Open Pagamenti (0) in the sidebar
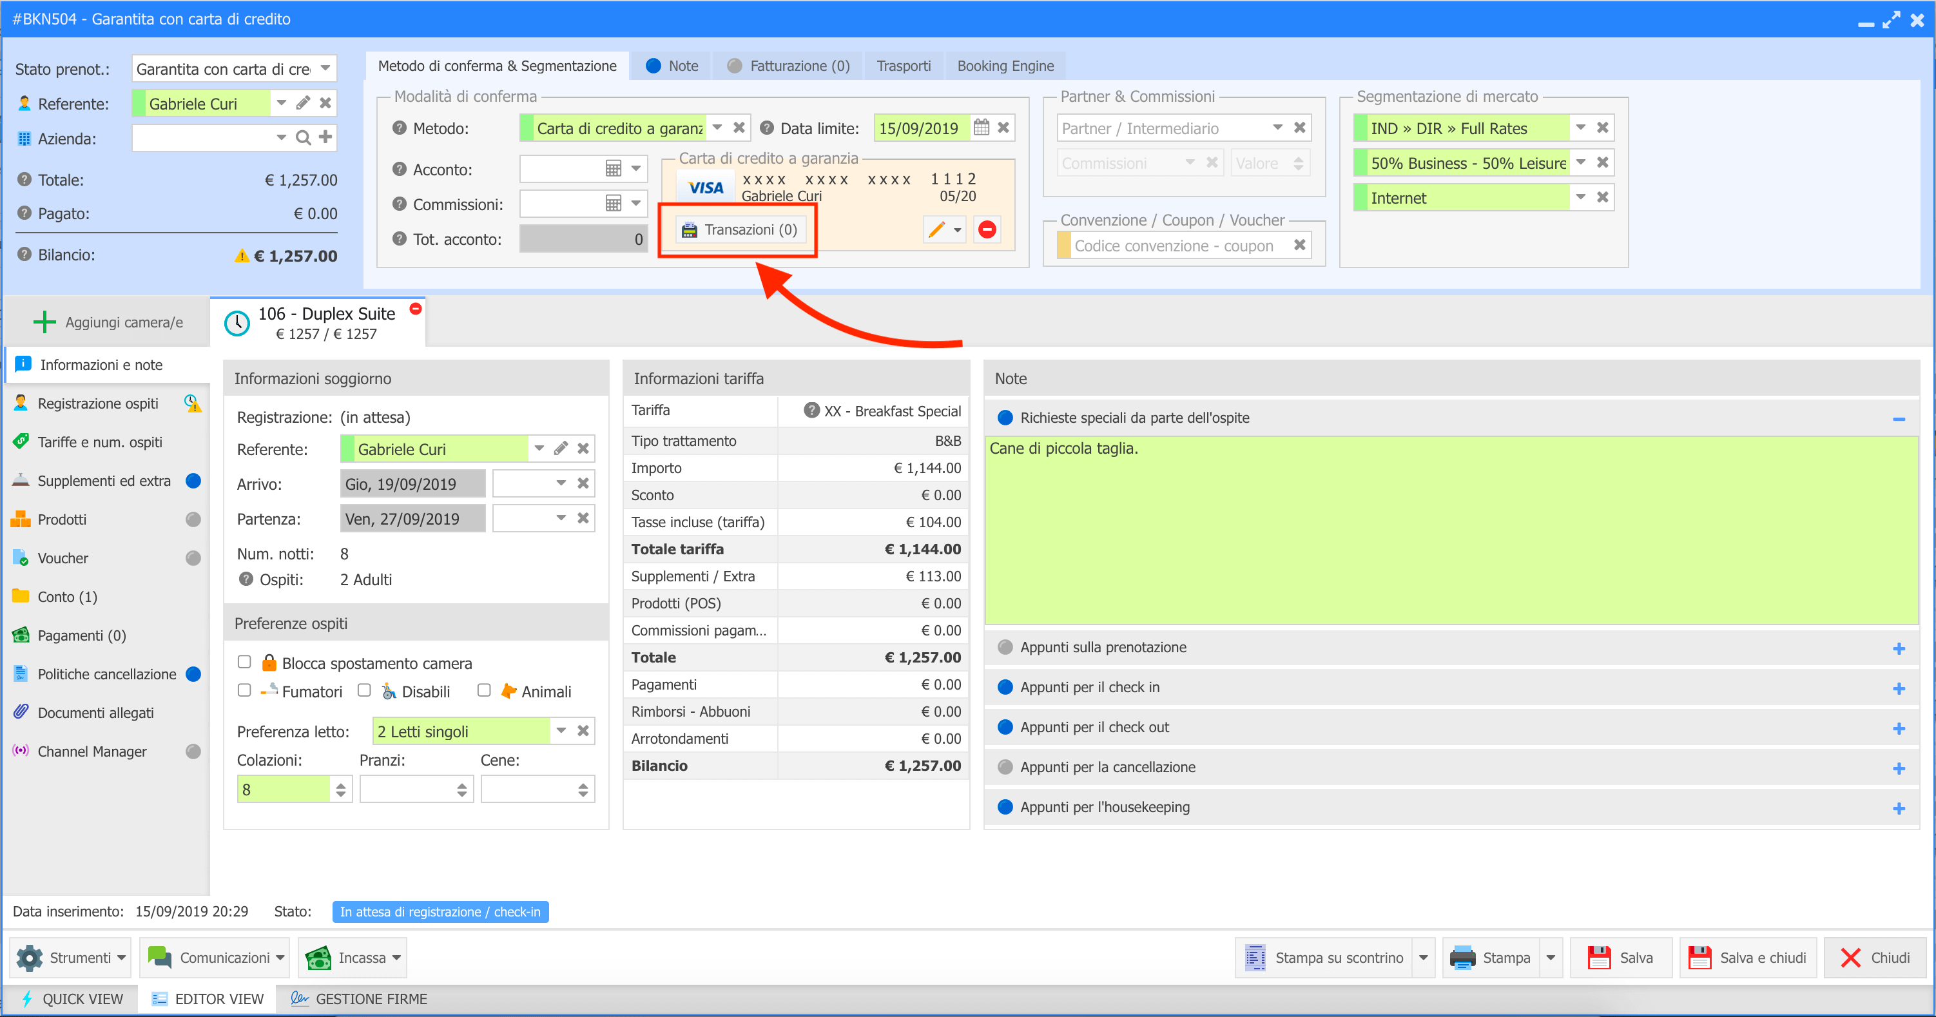 (81, 636)
